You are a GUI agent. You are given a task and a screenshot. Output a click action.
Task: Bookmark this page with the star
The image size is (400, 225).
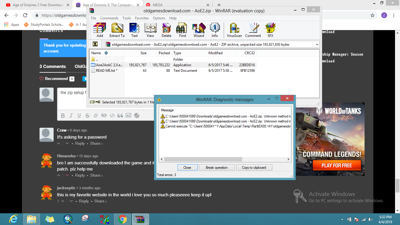point(372,15)
